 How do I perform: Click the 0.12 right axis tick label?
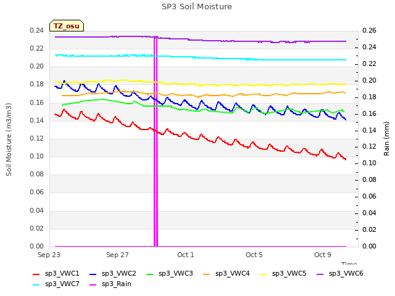(x=369, y=147)
